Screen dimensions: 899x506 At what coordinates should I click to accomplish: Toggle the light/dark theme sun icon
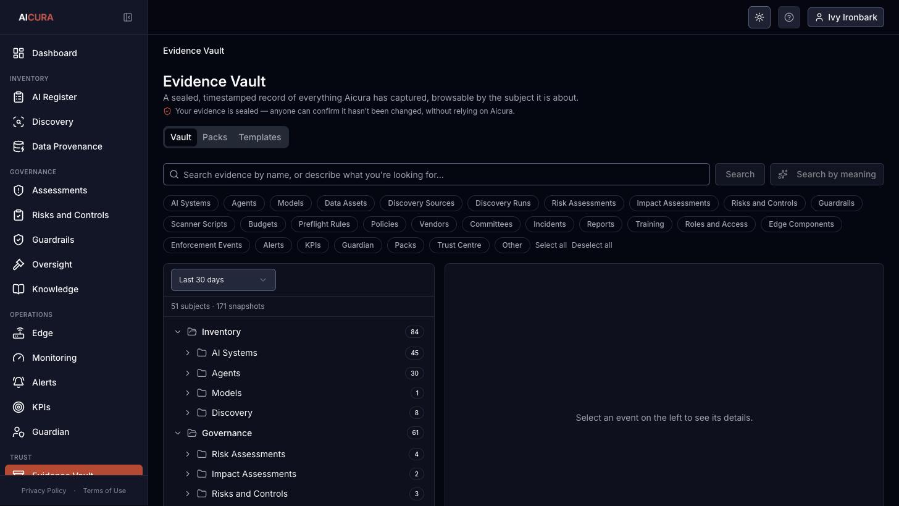click(x=759, y=17)
